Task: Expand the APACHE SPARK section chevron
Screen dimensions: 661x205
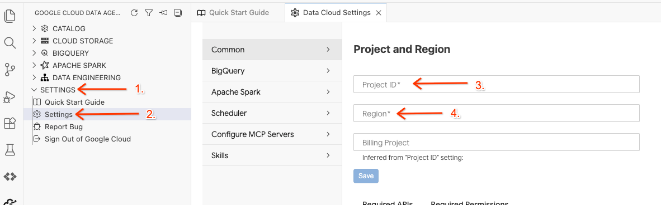Action: pos(34,65)
